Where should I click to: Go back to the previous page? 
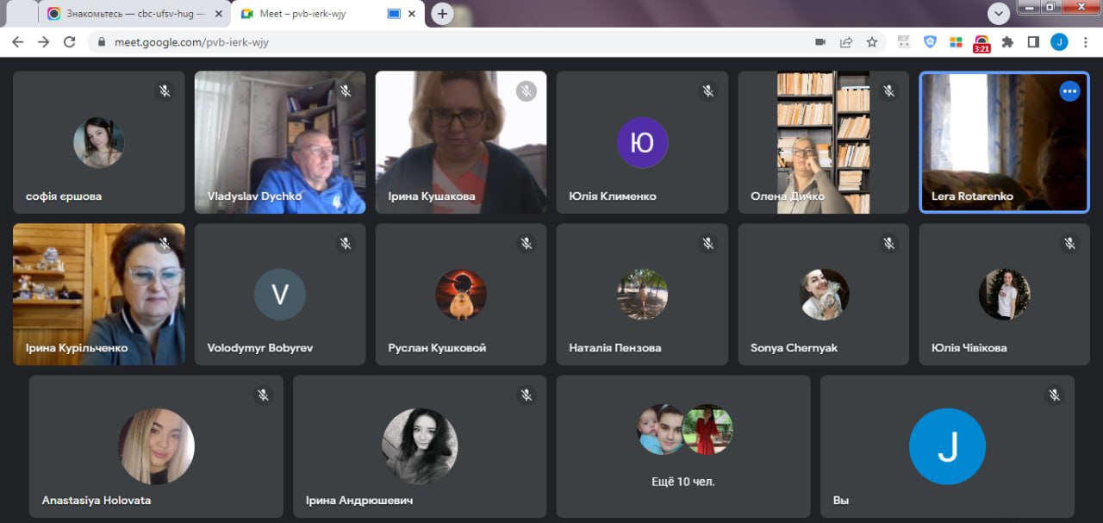[18, 41]
